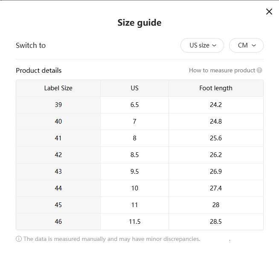Click the Label Size column header

58,88
